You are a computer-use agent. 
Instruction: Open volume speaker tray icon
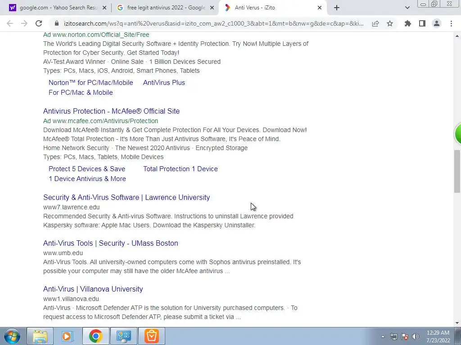416,336
